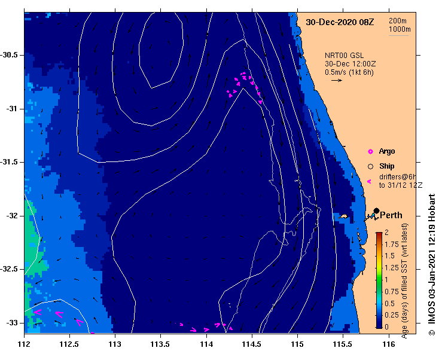Click the longitude label 114
Viewport: 442px width, 354px height.
pyautogui.click(x=206, y=344)
